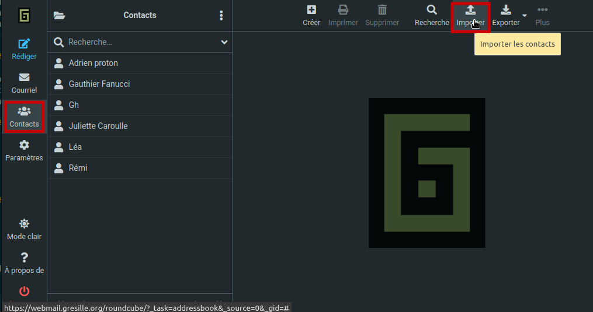Expand the Exporter dropdown arrow

pos(525,16)
